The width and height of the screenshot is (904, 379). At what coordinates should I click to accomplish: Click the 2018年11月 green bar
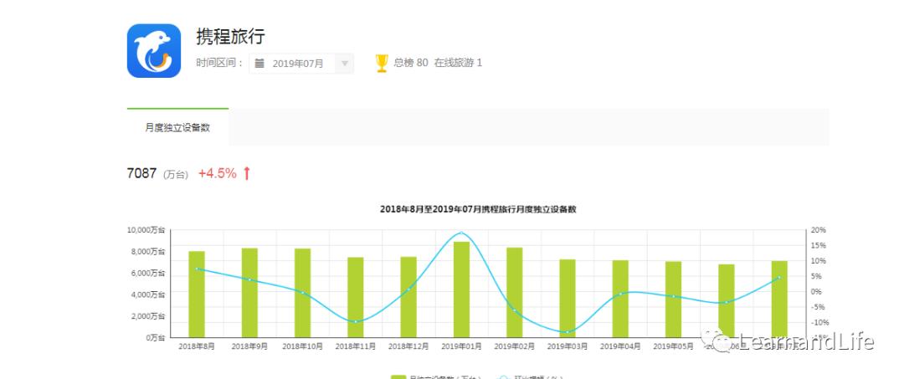point(356,297)
